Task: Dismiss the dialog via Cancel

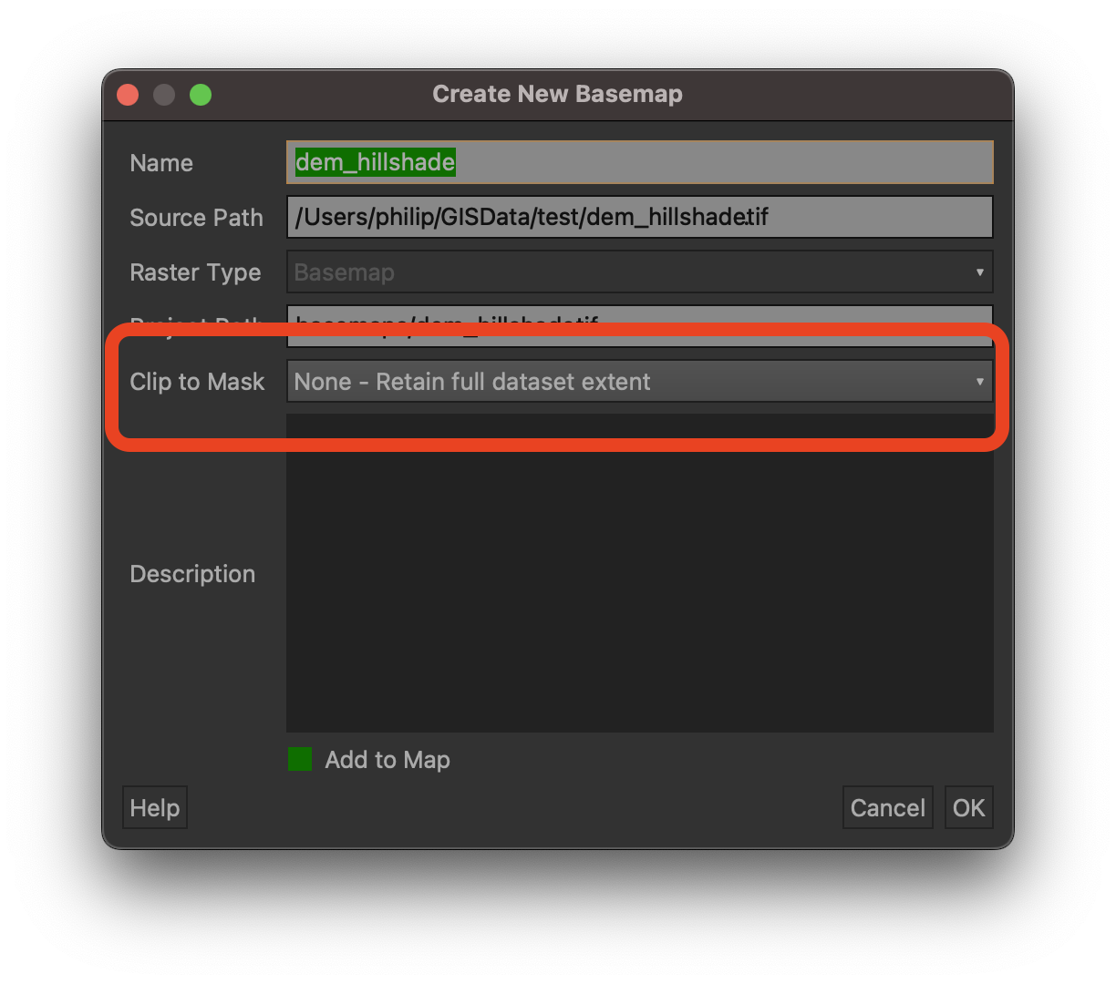Action: point(887,806)
